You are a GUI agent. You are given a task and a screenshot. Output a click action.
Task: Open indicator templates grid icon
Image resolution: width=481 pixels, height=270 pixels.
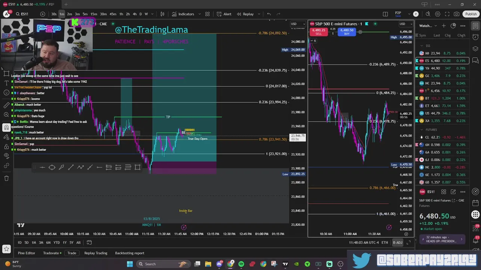pos(207,14)
